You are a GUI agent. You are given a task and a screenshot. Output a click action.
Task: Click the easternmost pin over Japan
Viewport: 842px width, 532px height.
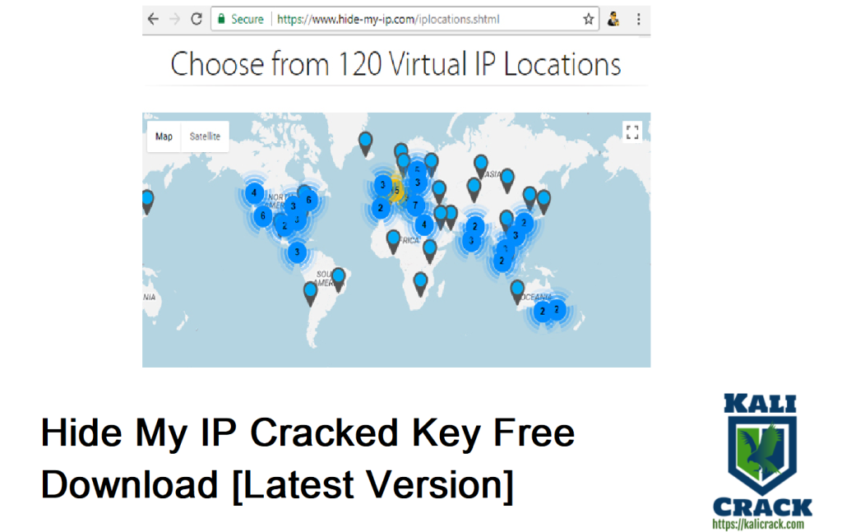(x=544, y=201)
